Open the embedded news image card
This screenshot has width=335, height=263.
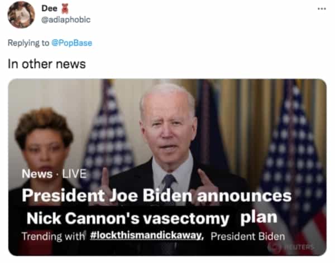pyautogui.click(x=167, y=167)
